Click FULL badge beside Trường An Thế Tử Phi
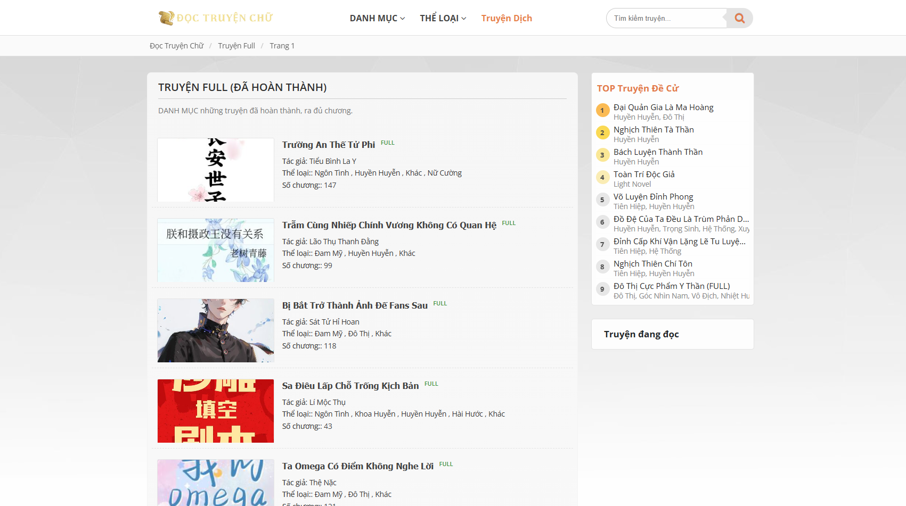Viewport: 906px width, 506px height. tap(388, 143)
